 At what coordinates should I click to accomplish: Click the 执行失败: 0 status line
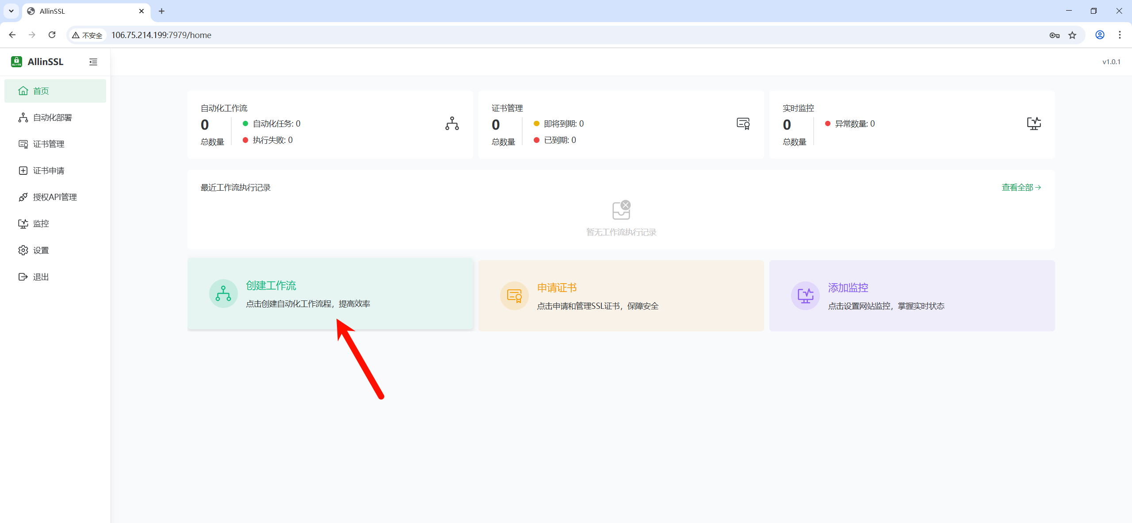pyautogui.click(x=268, y=140)
